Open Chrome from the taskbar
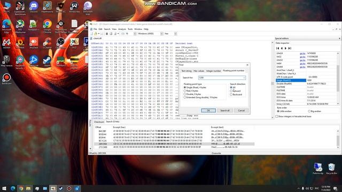Viewport: 342px width, 192px height. [x=21, y=188]
